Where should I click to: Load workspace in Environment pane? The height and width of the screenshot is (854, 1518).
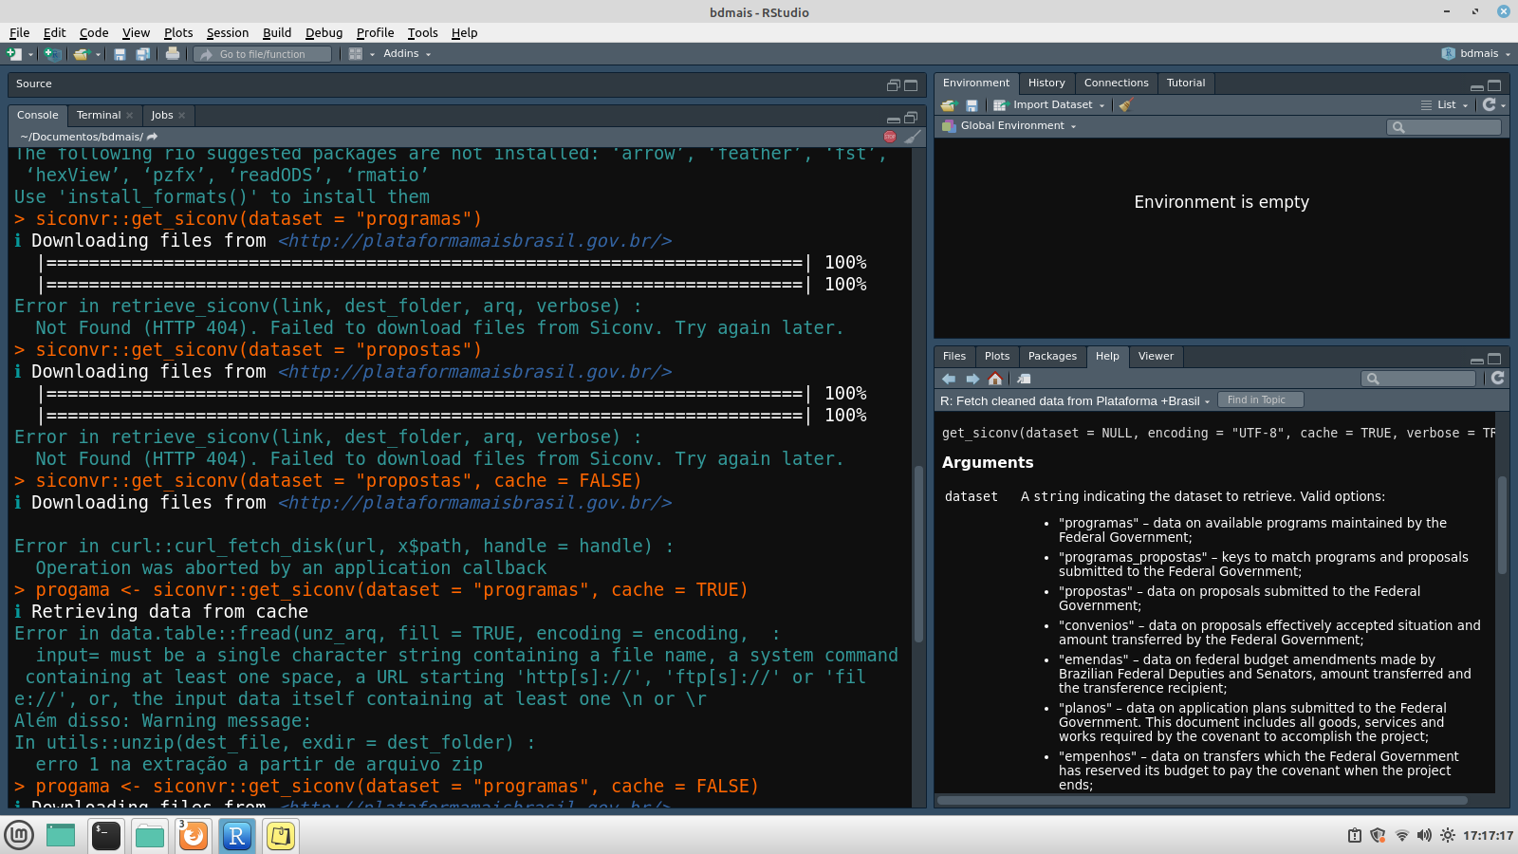(x=949, y=105)
